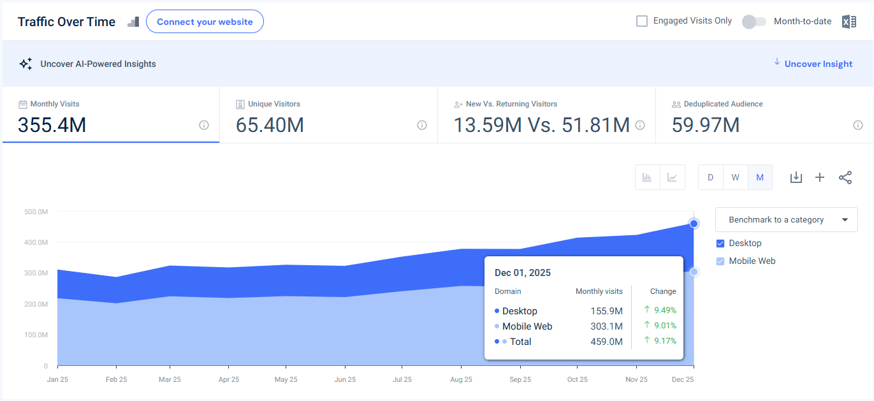Switch to Weekly granularity

[x=735, y=177]
